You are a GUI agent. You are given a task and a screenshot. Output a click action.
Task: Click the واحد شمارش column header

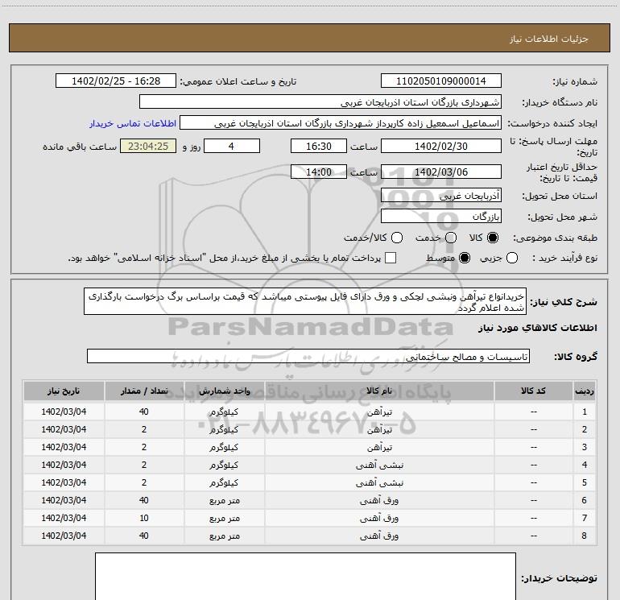pyautogui.click(x=224, y=391)
